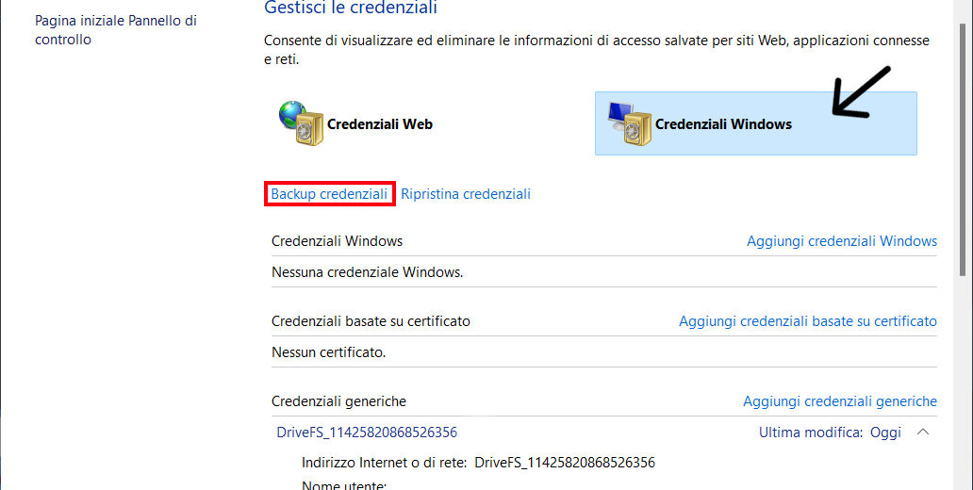The width and height of the screenshot is (973, 490).
Task: Click Aggiungi credenziali generiche
Action: [840, 401]
